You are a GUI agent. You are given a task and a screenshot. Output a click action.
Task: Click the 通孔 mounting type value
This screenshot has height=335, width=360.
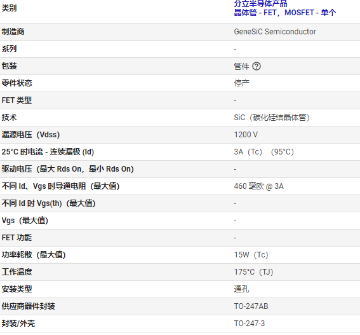241,289
